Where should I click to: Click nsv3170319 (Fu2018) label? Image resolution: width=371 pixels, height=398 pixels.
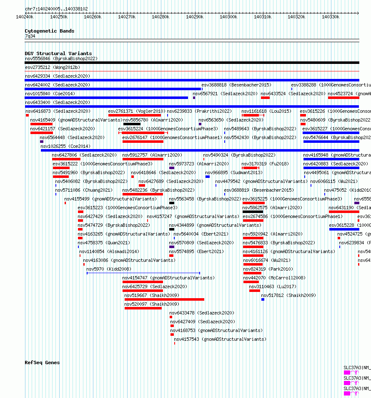click(265, 164)
